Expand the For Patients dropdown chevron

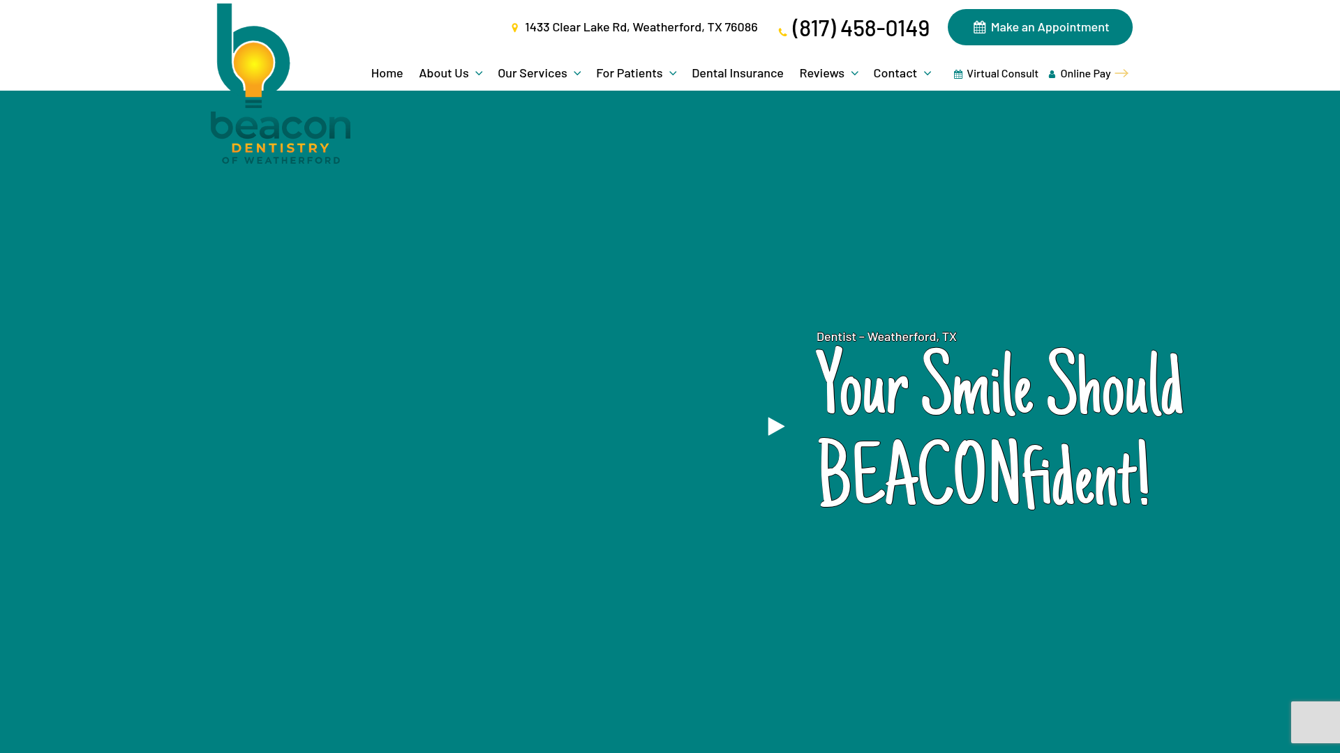pos(673,73)
